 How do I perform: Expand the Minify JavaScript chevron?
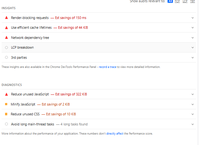[192, 105]
